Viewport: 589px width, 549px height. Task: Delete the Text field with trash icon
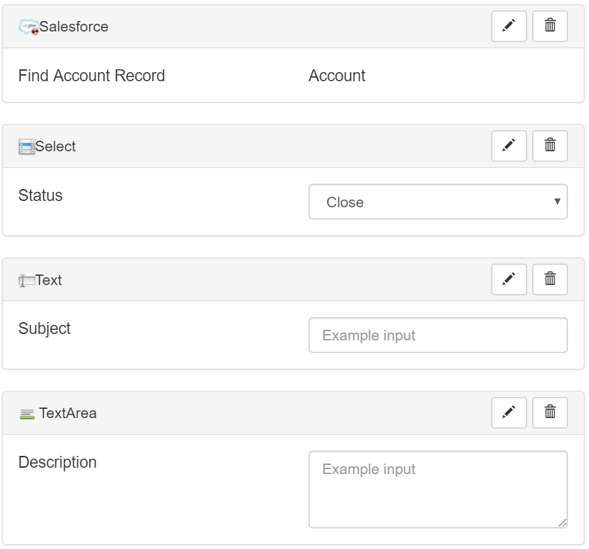tap(550, 279)
